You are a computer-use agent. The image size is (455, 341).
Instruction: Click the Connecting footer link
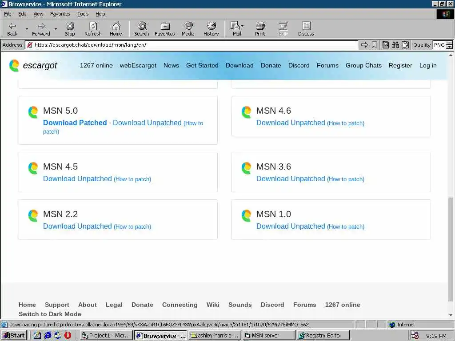point(180,305)
